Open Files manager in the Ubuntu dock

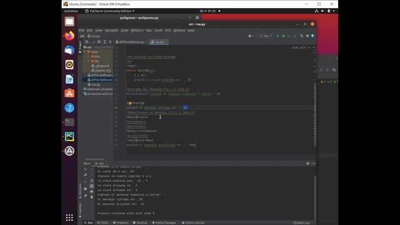pyautogui.click(x=69, y=22)
